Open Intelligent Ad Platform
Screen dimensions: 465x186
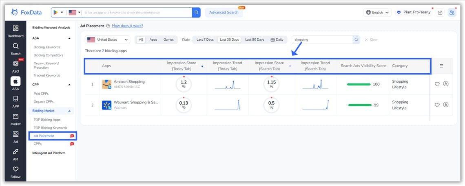point(49,153)
